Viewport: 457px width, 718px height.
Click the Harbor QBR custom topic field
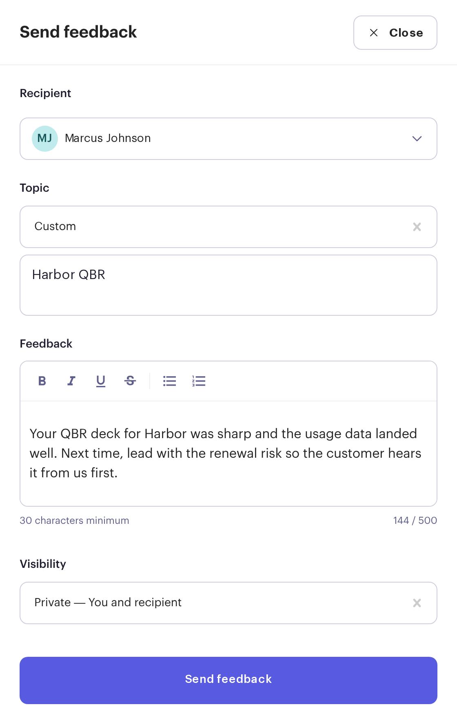point(228,285)
